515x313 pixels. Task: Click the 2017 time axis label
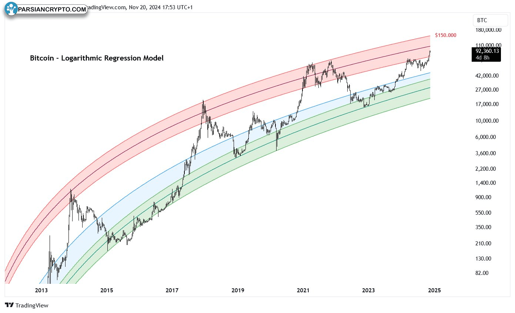[x=172, y=290]
